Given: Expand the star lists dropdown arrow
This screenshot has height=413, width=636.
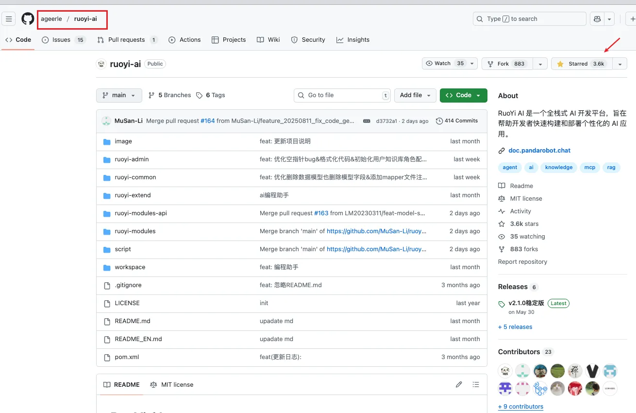Looking at the screenshot, I should point(619,64).
